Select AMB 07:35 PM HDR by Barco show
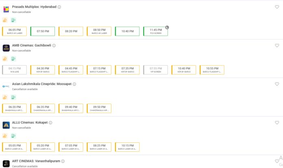The height and width of the screenshot is (168, 283). (x=127, y=70)
